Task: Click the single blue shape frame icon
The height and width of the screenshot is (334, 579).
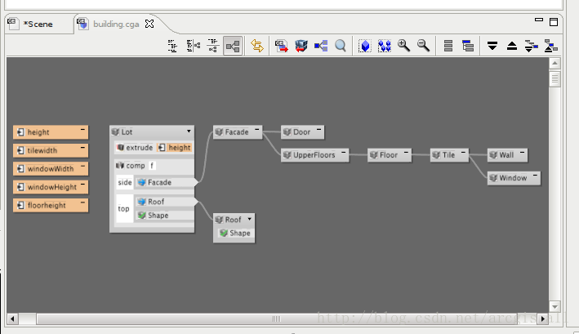Action: [x=365, y=46]
